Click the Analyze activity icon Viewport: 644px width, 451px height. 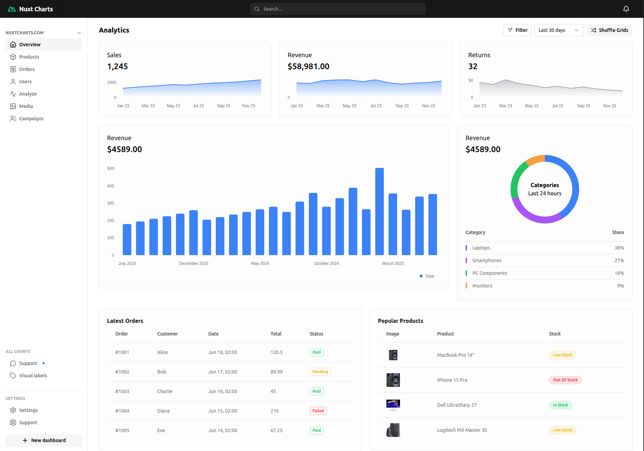13,94
